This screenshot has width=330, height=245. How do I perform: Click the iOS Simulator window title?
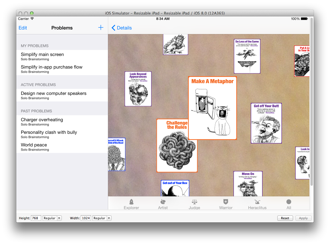[165, 13]
